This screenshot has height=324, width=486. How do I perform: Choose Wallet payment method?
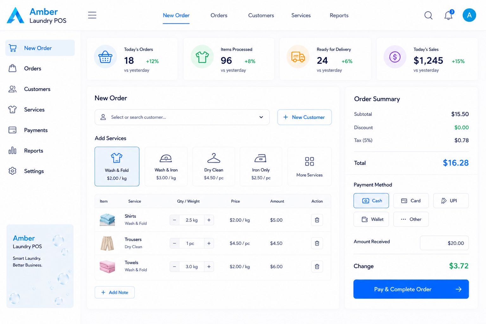[x=371, y=219]
